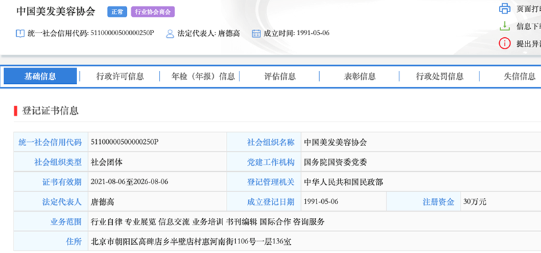Click the 登记证书信息 section heading
Screen dimensions: 541x253
(50, 111)
